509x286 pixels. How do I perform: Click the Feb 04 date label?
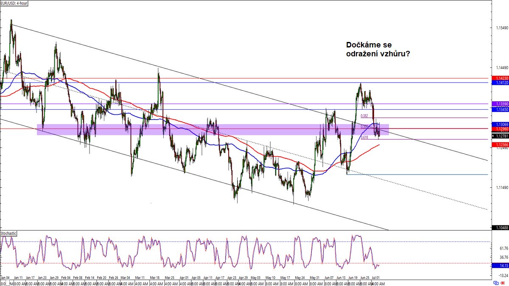[67, 278]
